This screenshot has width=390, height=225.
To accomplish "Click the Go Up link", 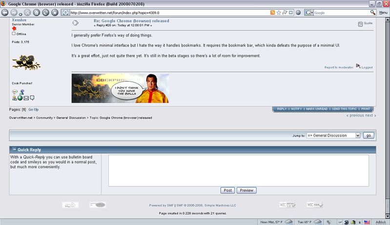I will (33, 110).
